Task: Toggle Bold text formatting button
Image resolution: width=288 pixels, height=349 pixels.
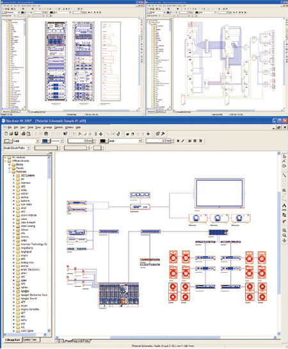Action: (178, 141)
